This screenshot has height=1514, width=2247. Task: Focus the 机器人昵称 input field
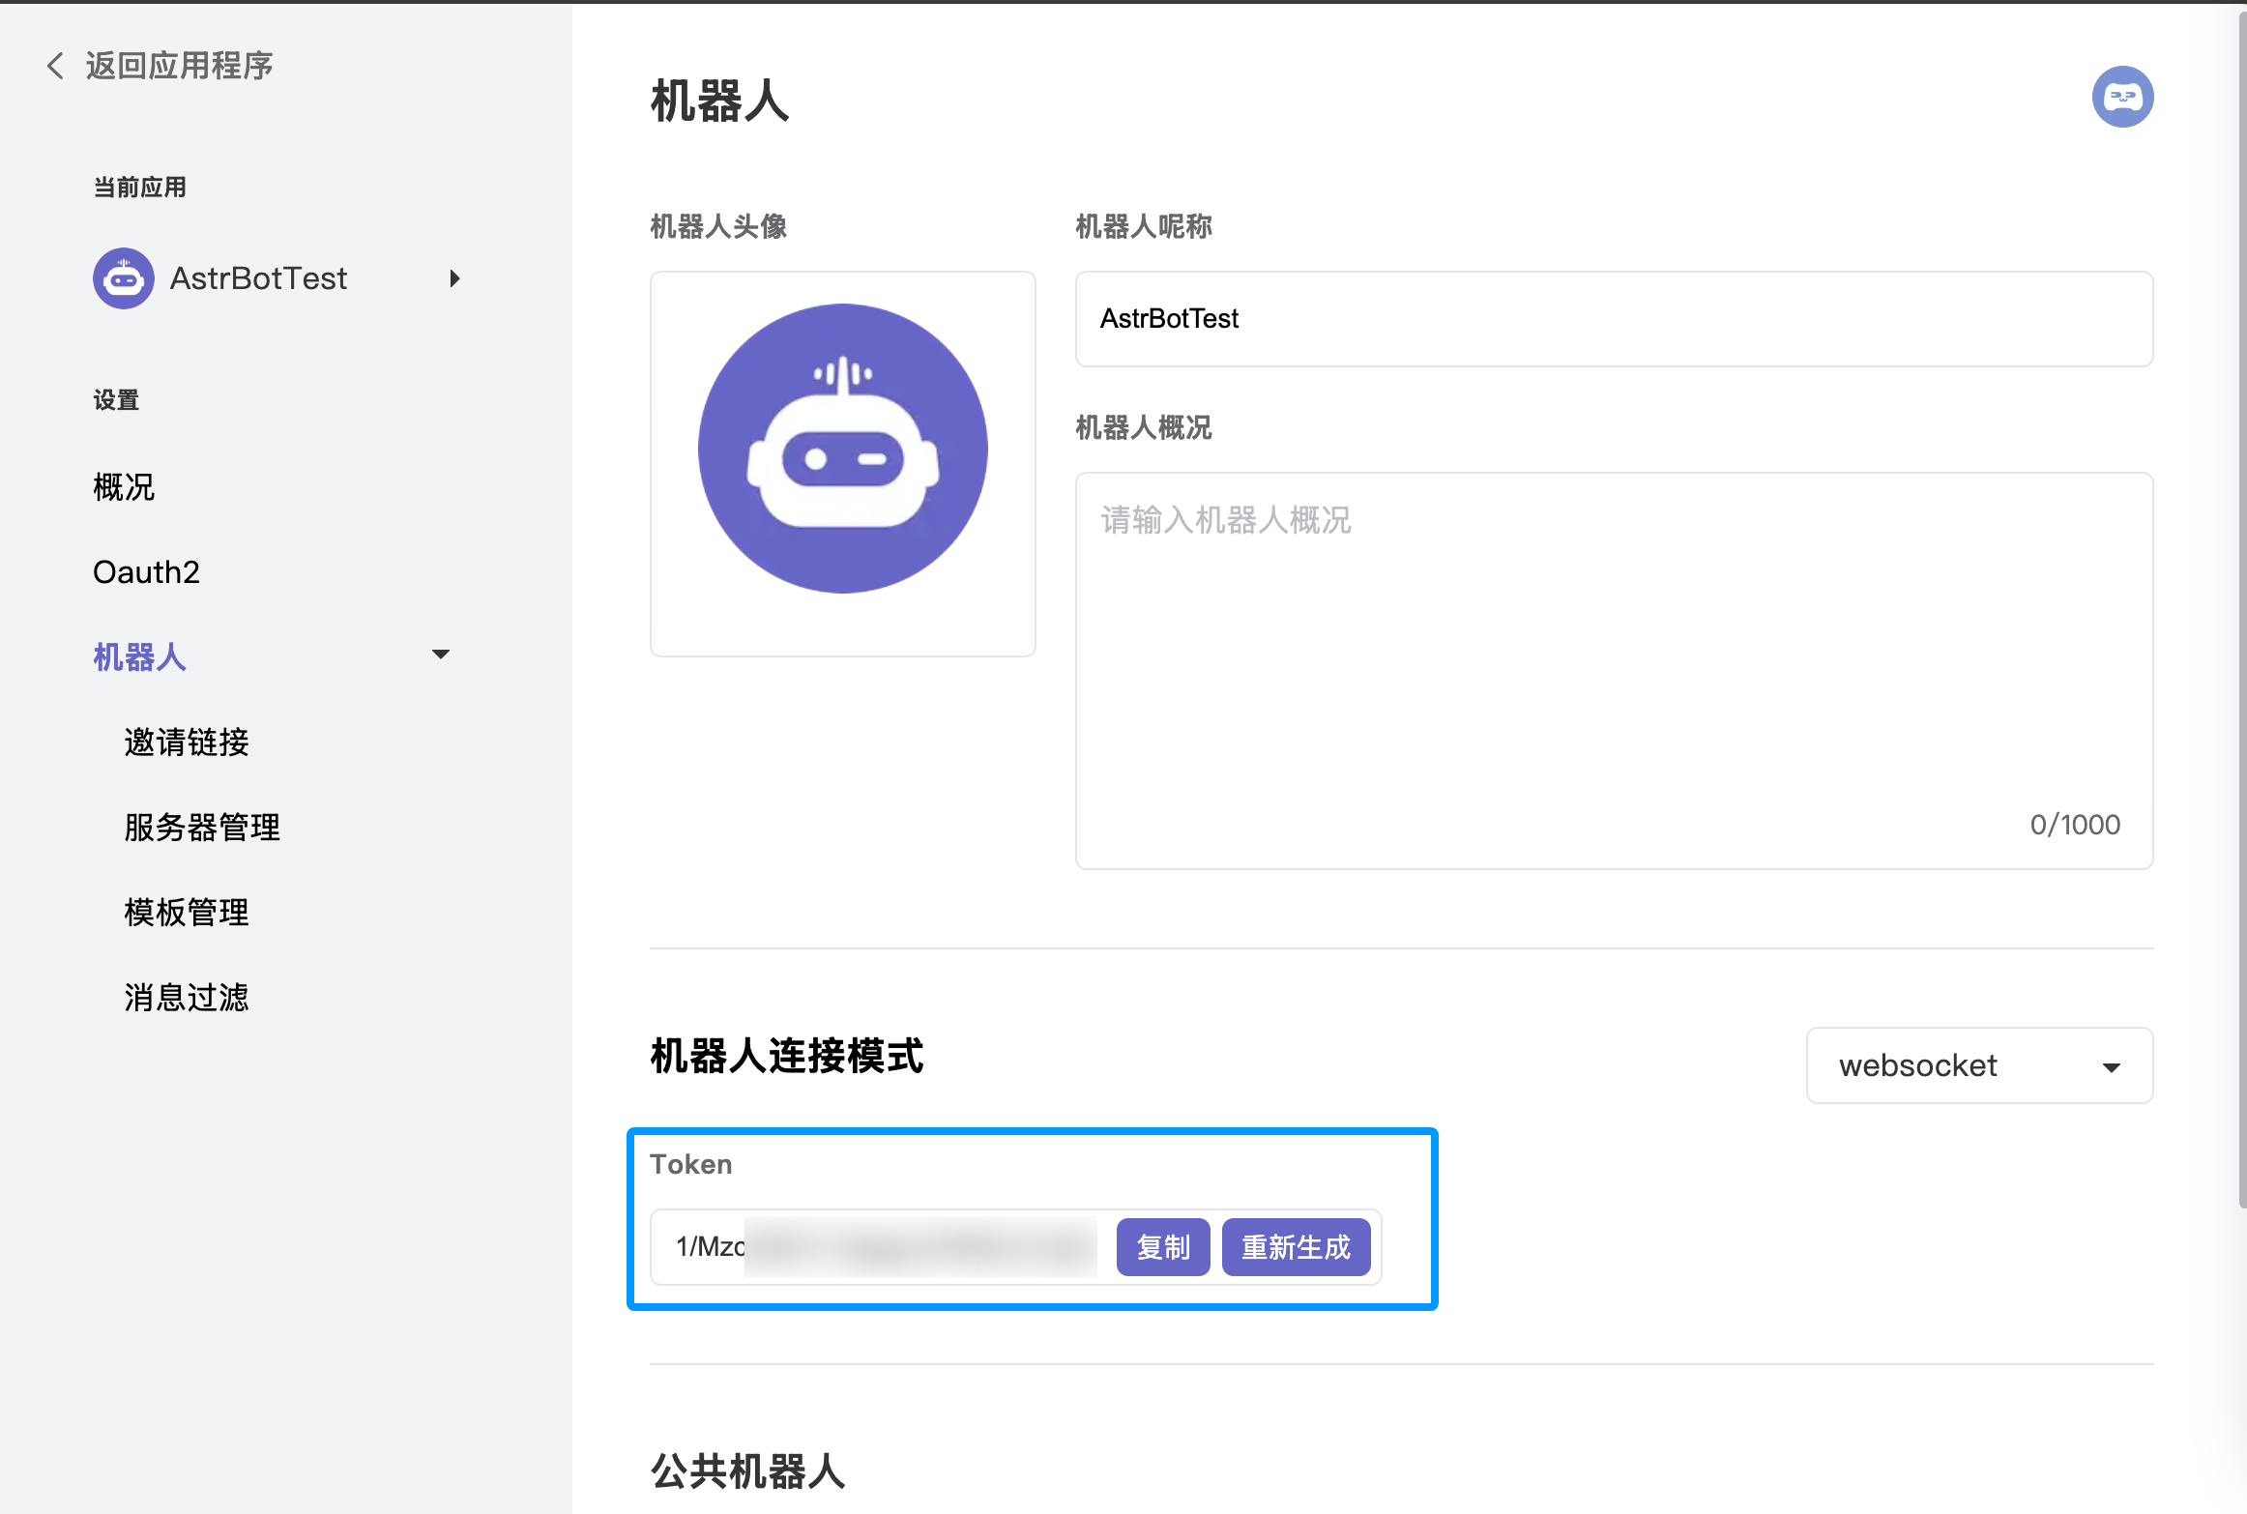pyautogui.click(x=1613, y=319)
